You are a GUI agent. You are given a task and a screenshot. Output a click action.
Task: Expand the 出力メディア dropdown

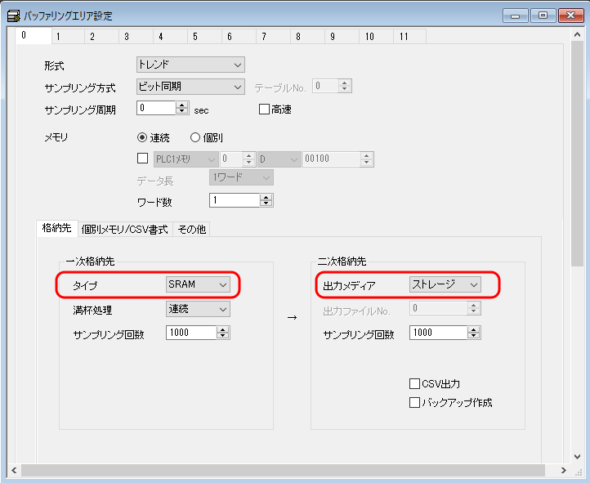tap(445, 284)
